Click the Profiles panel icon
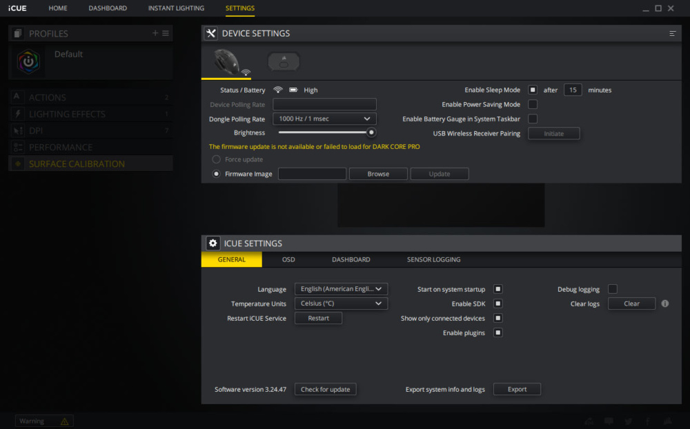690x429 pixels. click(18, 33)
